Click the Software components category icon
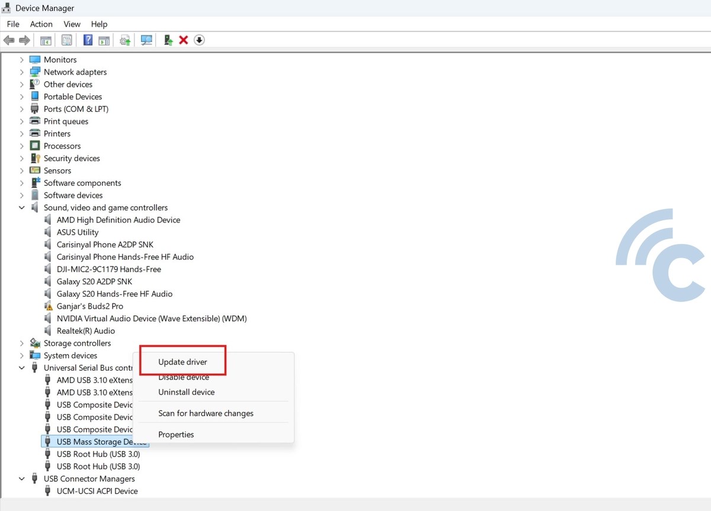Screen dimensions: 711x511 (x=35, y=183)
